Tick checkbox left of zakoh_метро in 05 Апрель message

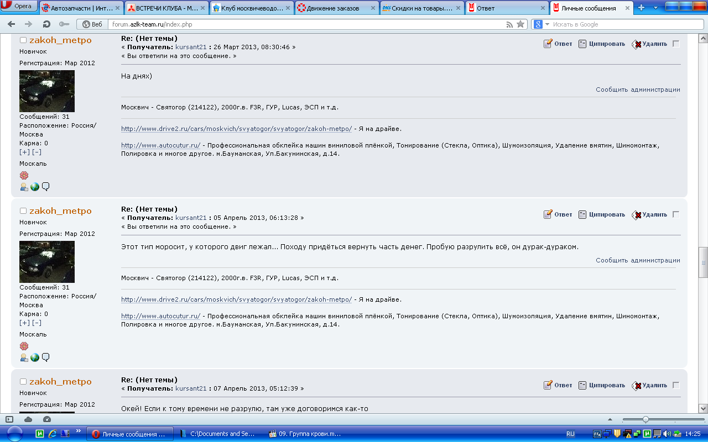(x=23, y=211)
